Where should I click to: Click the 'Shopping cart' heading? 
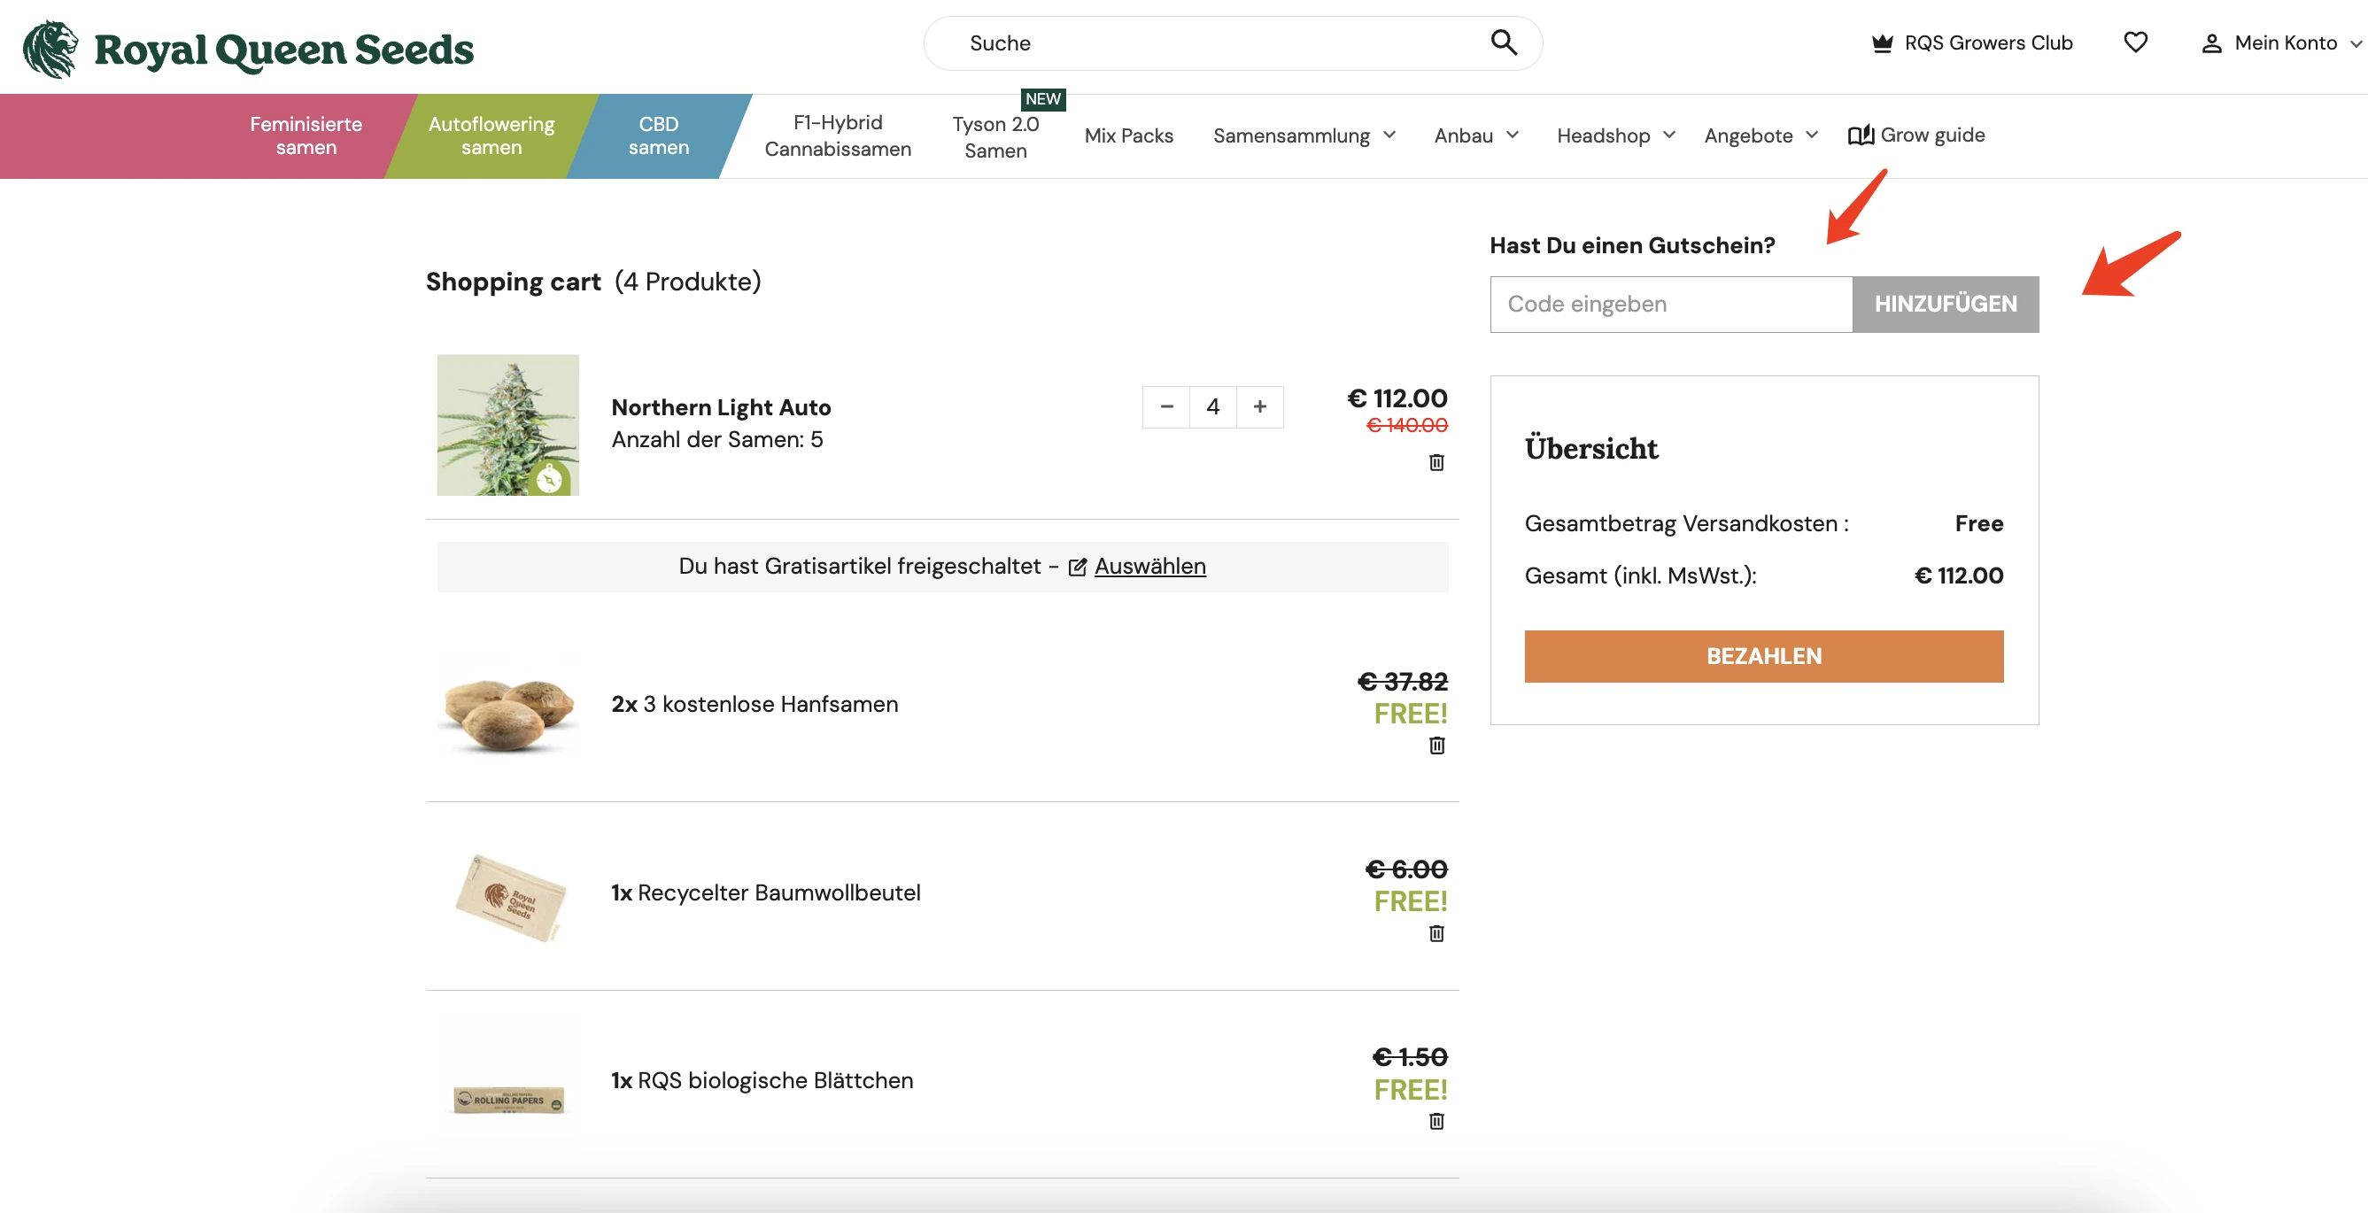513,282
